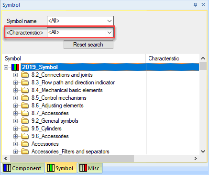This screenshot has width=209, height=175.
Task: Expand 8.2_Connections and joints folder
Action: [x=15, y=75]
